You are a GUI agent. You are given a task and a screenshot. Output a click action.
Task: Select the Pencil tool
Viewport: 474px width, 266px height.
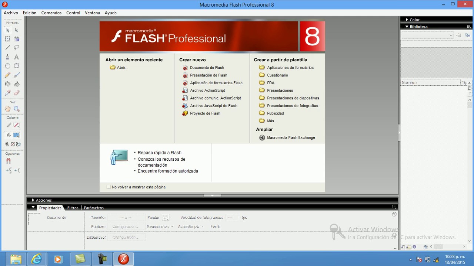tap(7, 75)
